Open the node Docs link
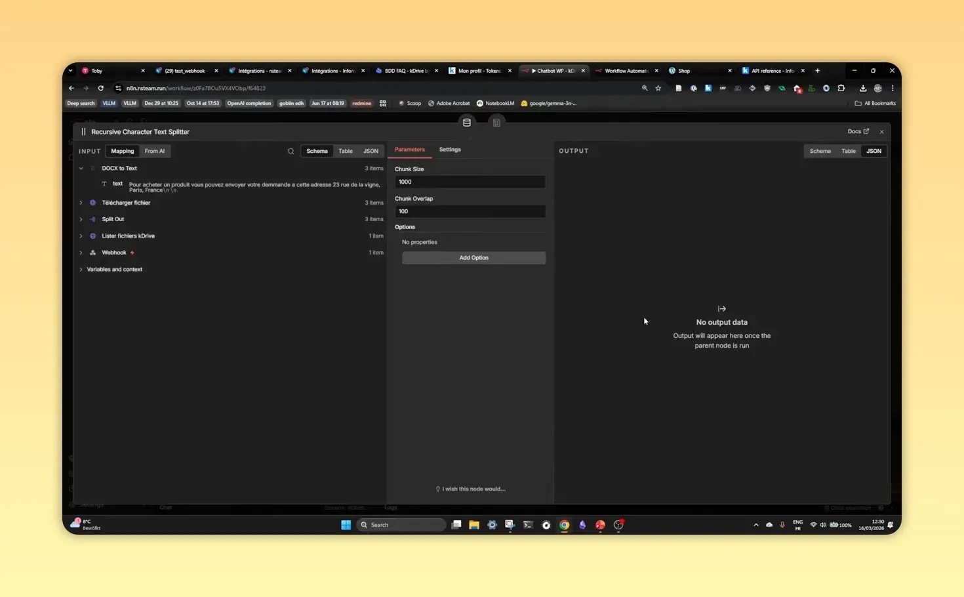Screen dimensions: 964x597 coord(858,131)
